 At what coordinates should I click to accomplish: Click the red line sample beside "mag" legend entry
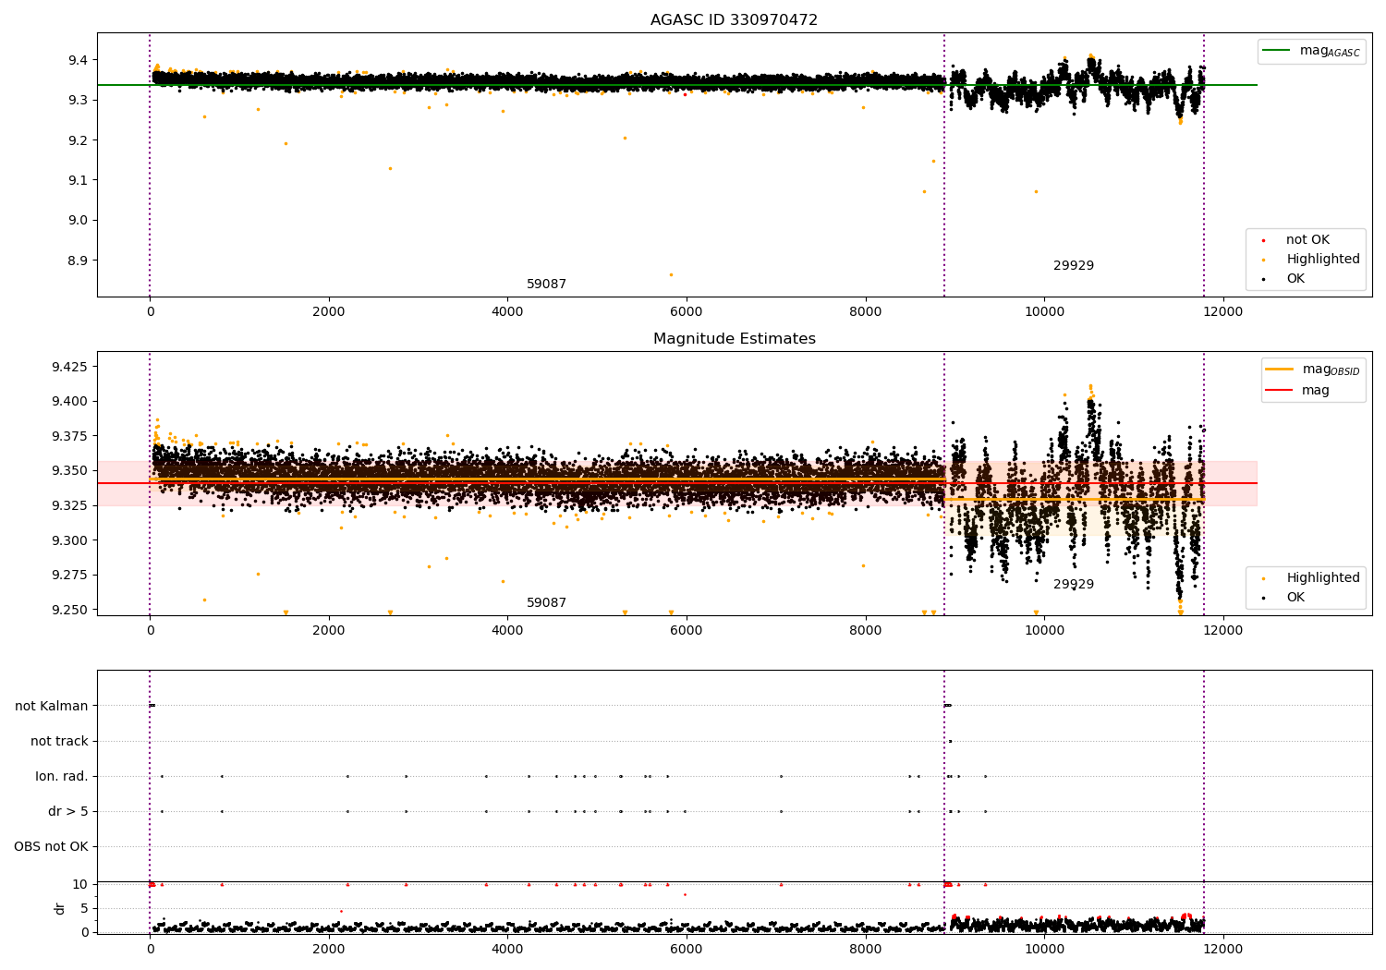(x=1279, y=390)
